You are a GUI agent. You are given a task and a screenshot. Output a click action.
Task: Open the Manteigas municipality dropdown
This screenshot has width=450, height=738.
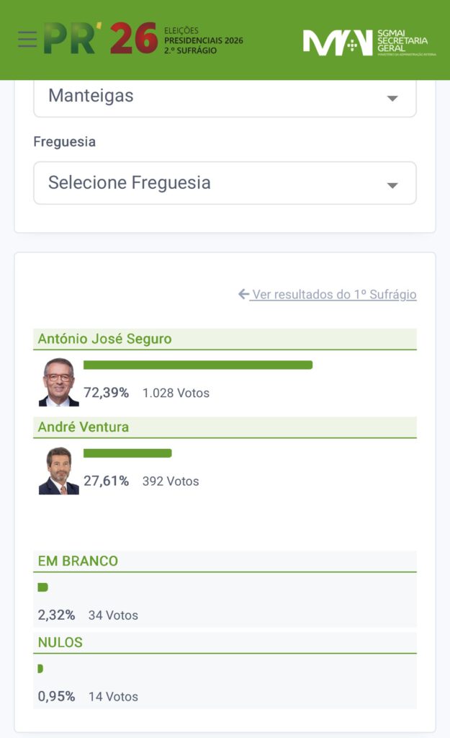(x=225, y=97)
